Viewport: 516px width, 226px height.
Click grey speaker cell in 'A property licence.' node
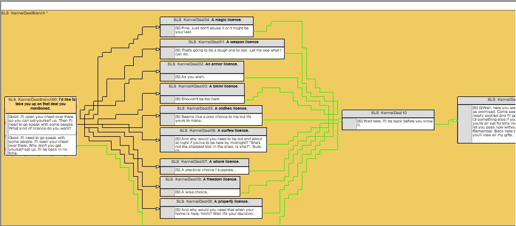[167, 213]
